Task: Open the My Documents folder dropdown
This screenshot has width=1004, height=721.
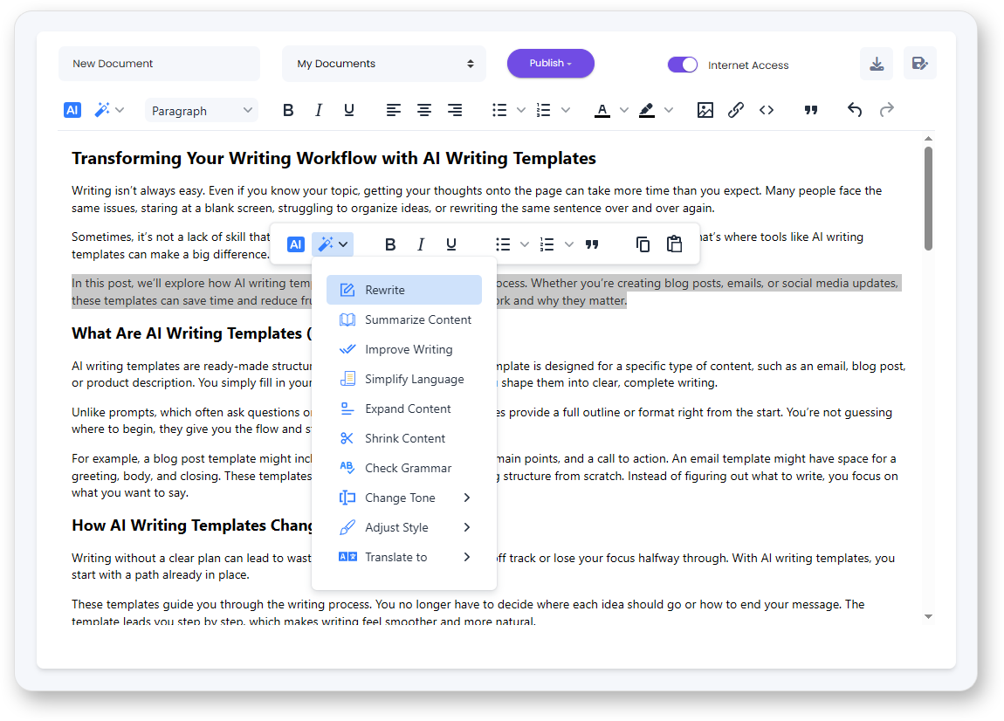Action: pos(383,63)
